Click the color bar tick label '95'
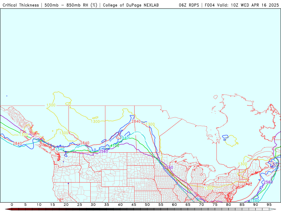The image size is (281, 211). (x=269, y=205)
